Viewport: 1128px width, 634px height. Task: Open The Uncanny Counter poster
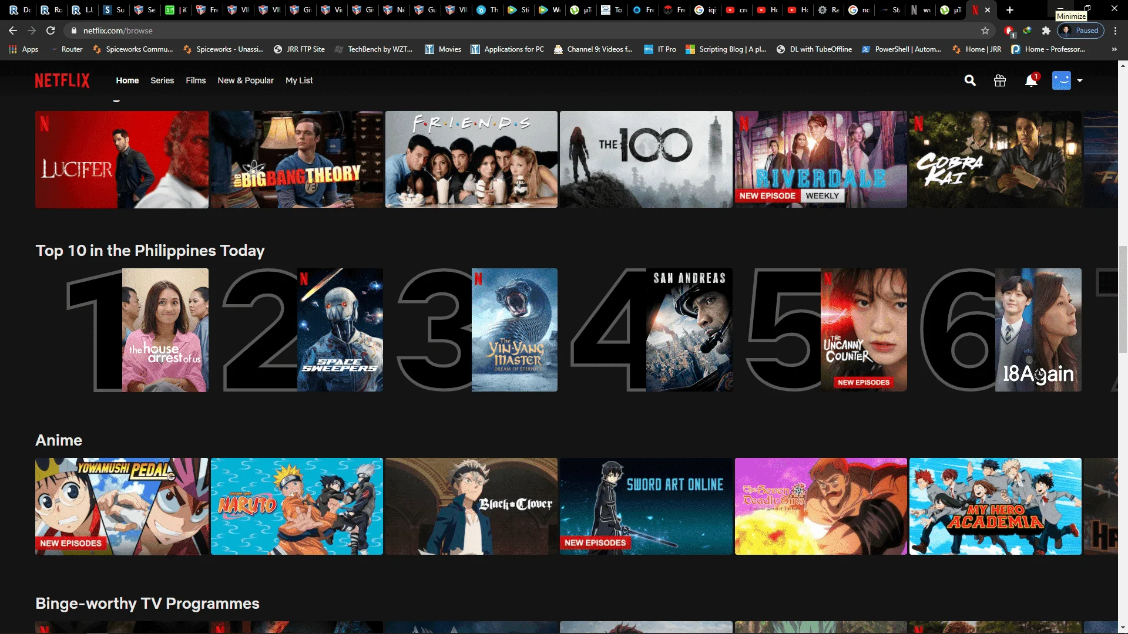pos(864,330)
